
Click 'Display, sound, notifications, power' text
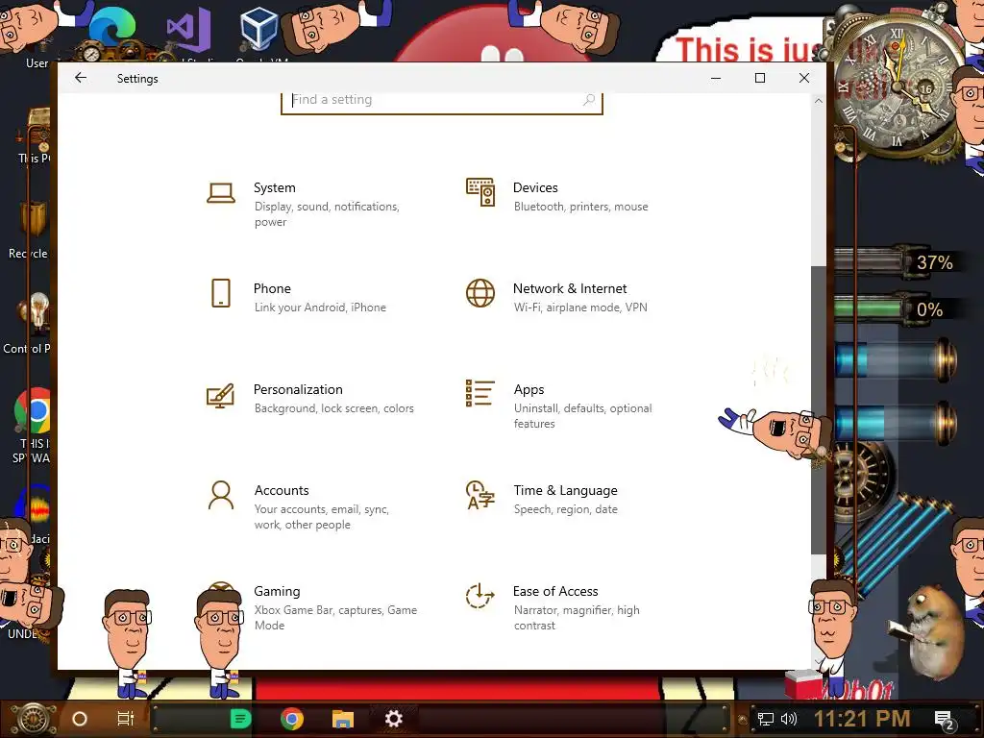point(327,214)
